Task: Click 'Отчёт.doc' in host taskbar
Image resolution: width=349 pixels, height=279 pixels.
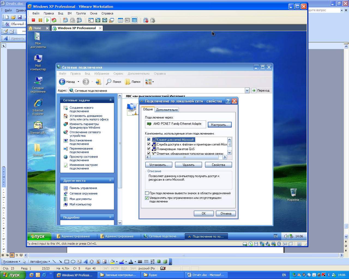Action: click(x=206, y=275)
